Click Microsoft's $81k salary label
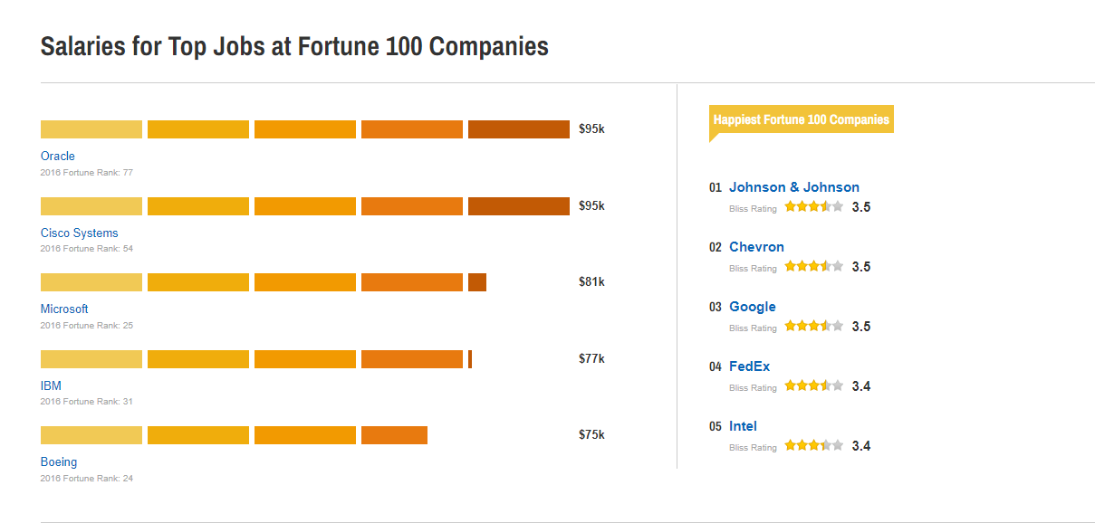Image resolution: width=1095 pixels, height=523 pixels. coord(591,282)
